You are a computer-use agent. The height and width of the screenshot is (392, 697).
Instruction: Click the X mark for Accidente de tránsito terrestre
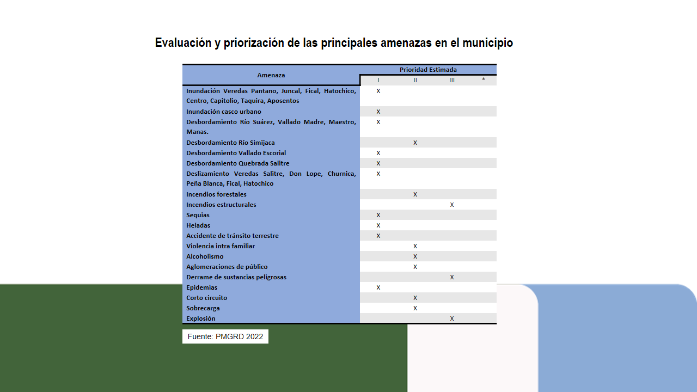click(378, 236)
